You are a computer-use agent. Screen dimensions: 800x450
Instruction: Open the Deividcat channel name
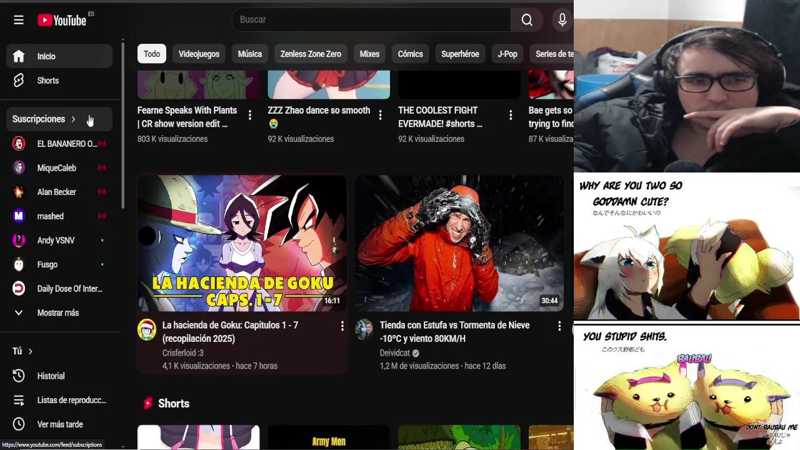[x=395, y=353]
